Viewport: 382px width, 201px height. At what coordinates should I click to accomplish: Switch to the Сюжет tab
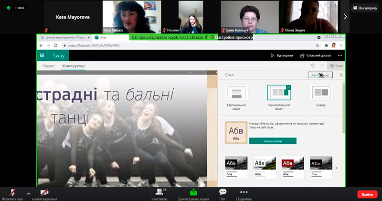(49, 66)
